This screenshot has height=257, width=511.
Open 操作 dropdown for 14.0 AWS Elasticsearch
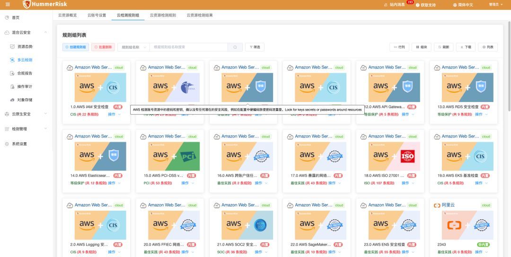(x=114, y=183)
